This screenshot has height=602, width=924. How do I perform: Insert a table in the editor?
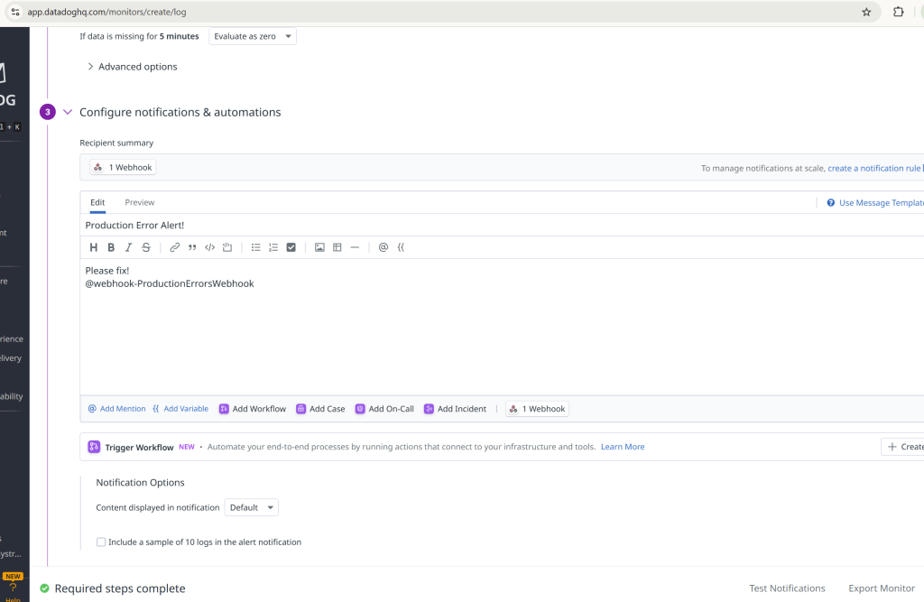[x=337, y=247]
